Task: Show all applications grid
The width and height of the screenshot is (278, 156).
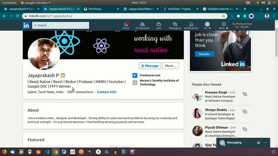Action: (274, 152)
